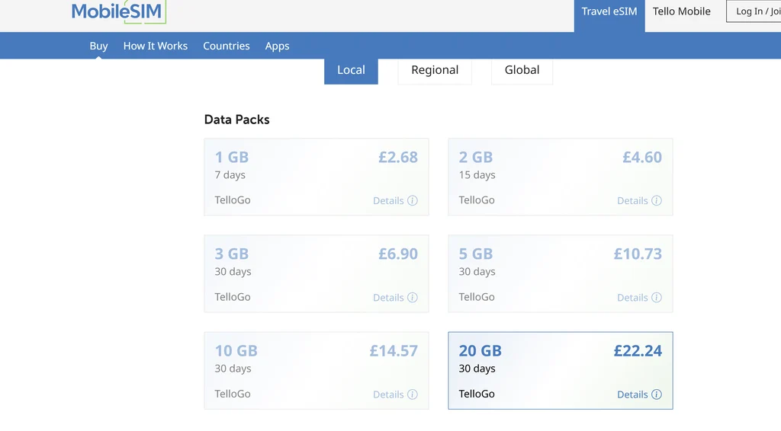Click info icon on 3 GB pack
Image resolution: width=781 pixels, height=431 pixels.
point(413,298)
